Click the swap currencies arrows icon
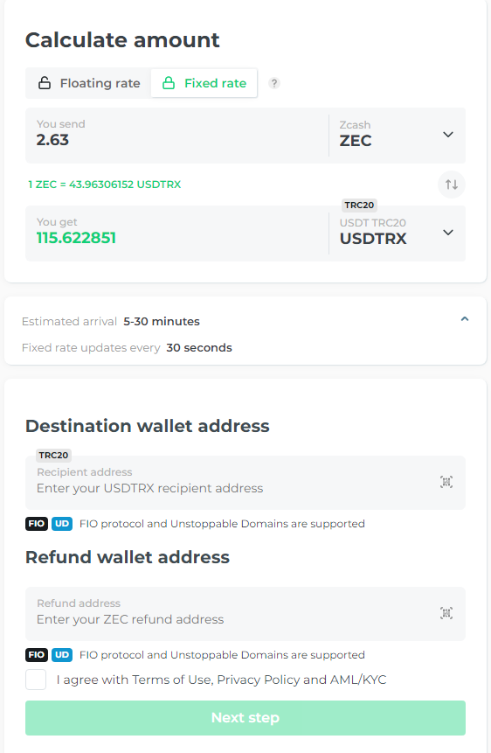 coord(451,185)
